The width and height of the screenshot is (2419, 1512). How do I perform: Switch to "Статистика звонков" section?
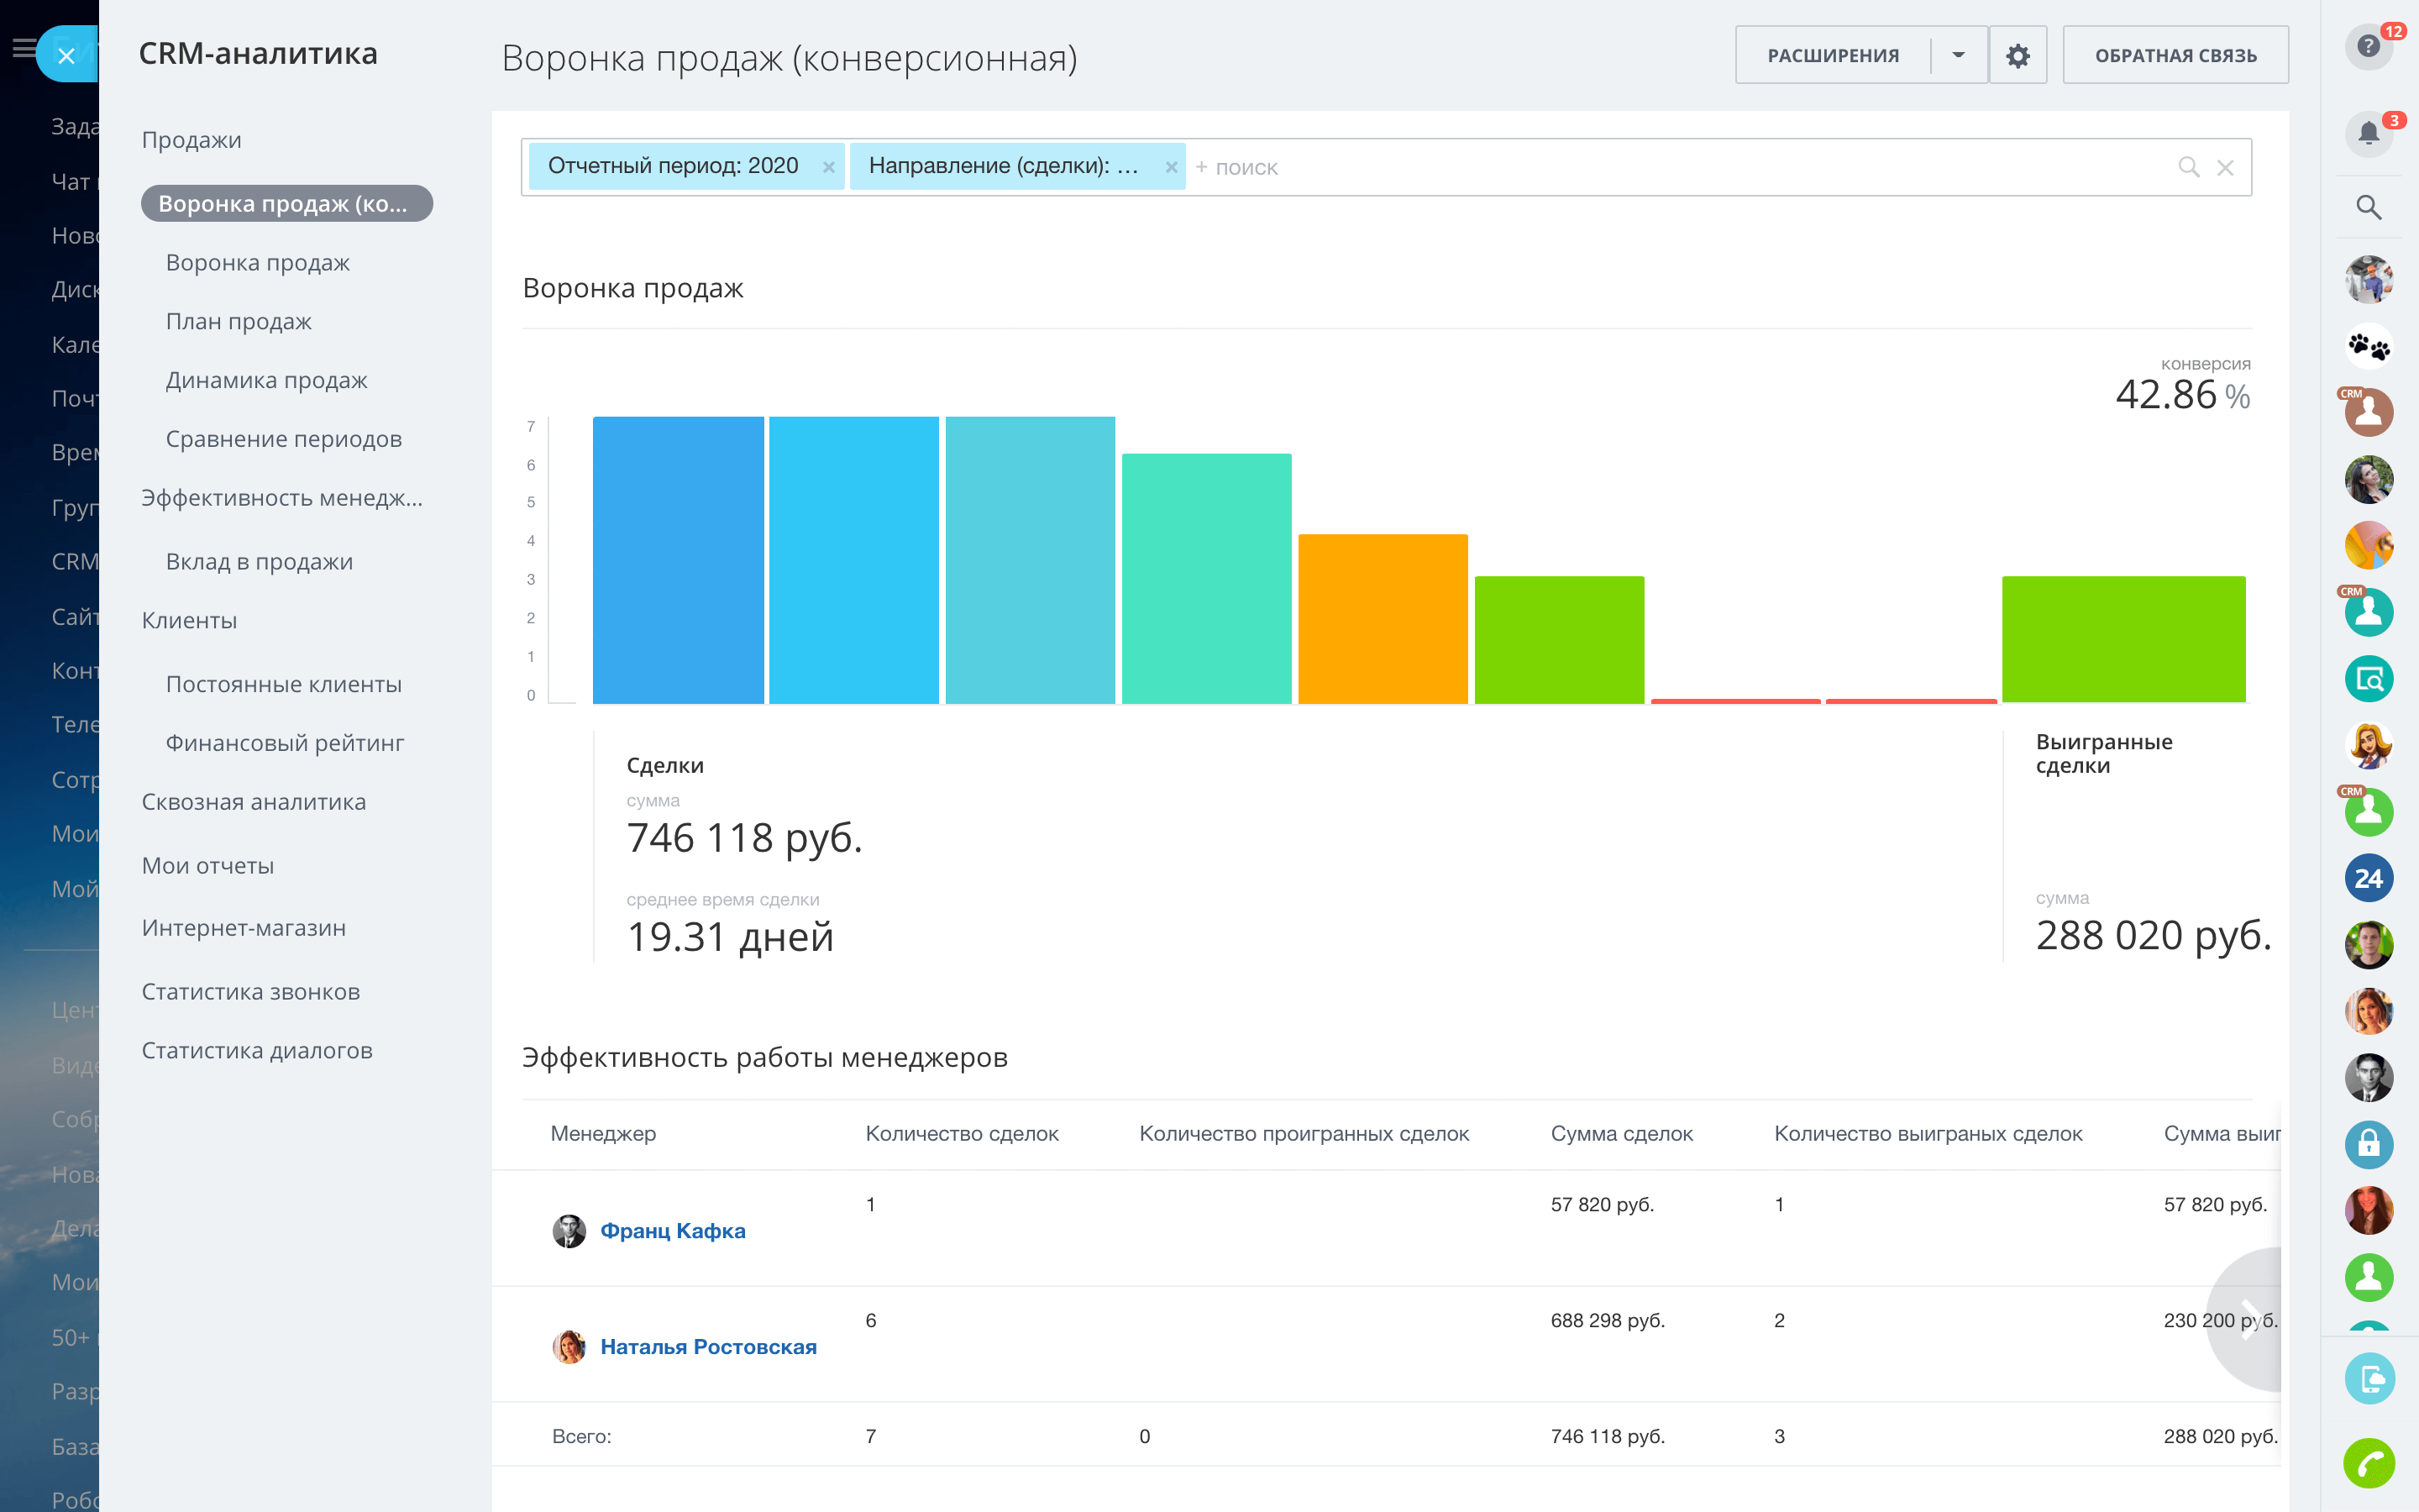point(251,991)
